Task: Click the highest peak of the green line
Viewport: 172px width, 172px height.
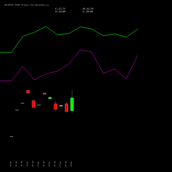Action: tap(46, 26)
